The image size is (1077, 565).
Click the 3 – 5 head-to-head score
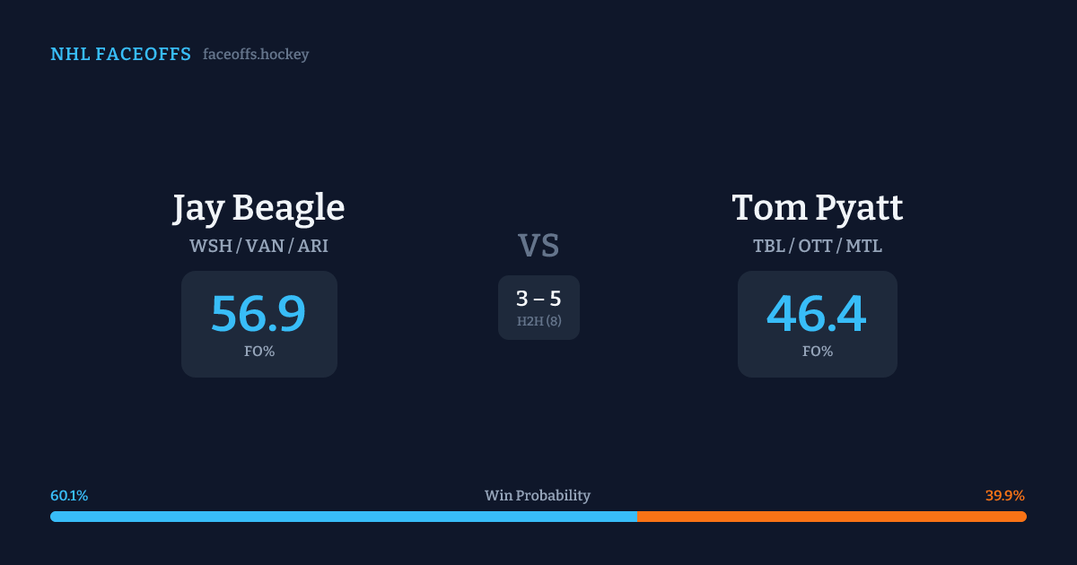click(x=538, y=299)
